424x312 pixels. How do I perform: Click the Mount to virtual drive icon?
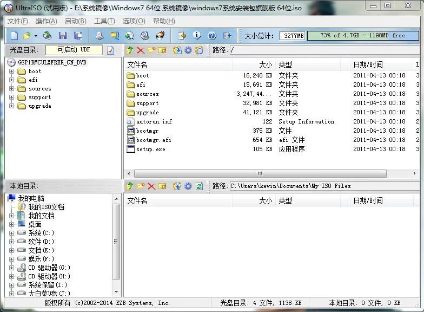(x=145, y=36)
